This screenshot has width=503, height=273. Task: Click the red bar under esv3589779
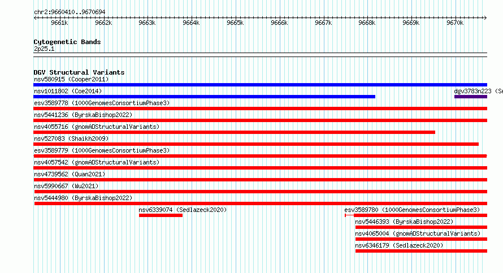[260, 156]
